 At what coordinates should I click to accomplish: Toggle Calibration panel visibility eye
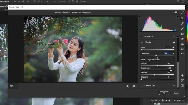(174, 86)
